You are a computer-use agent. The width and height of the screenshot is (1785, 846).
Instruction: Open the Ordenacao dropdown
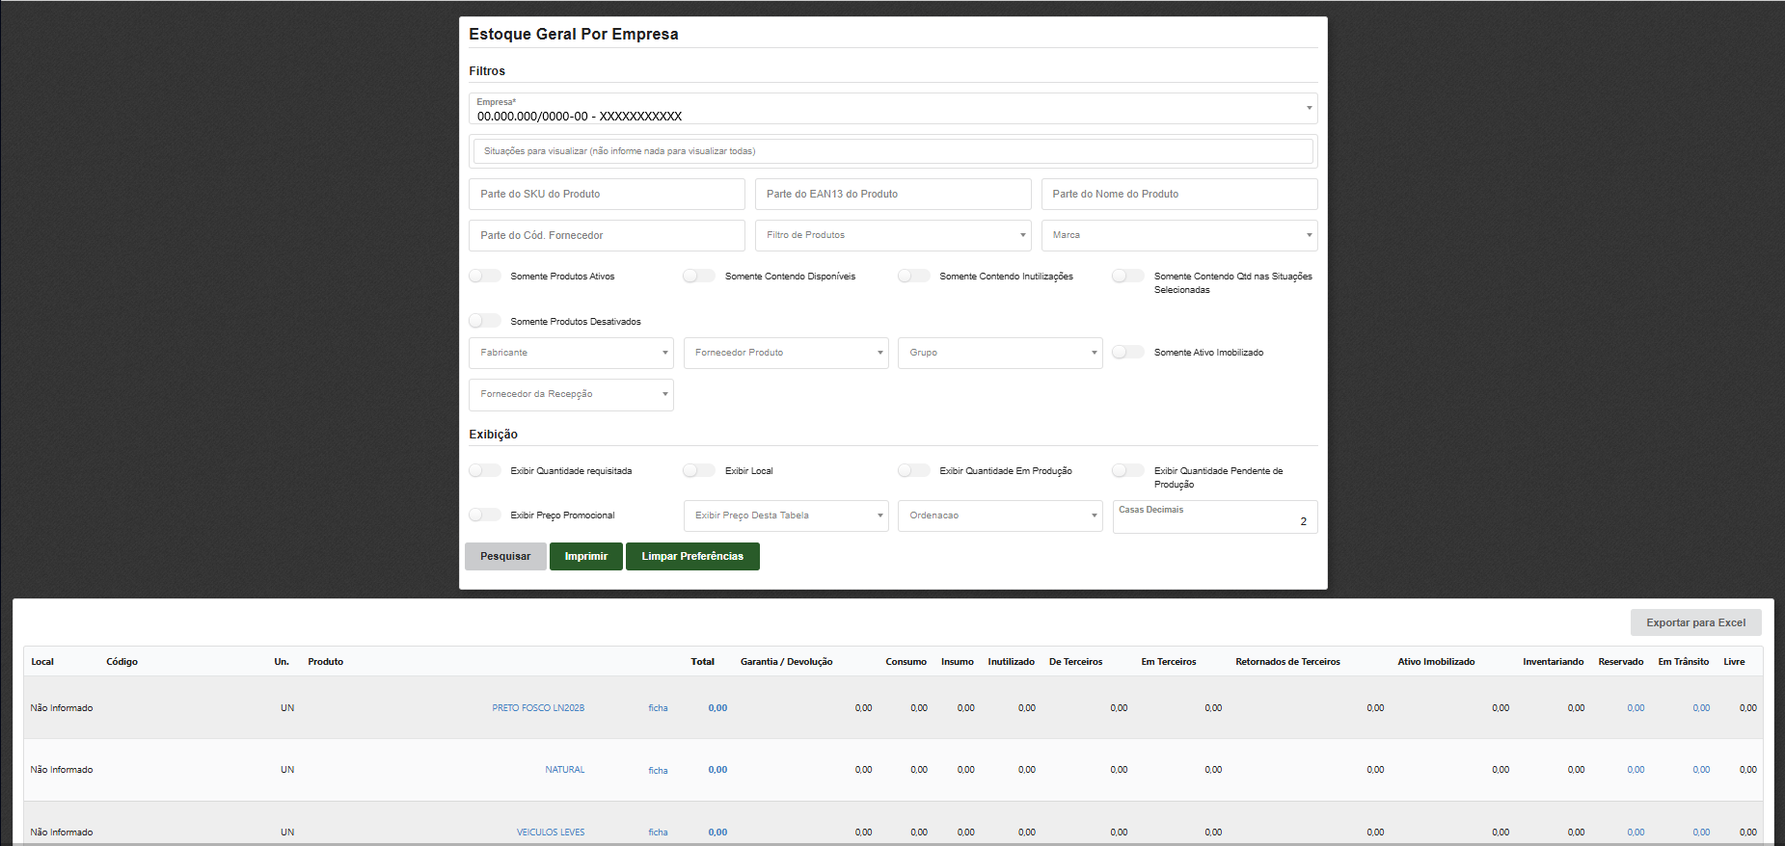[999, 516]
